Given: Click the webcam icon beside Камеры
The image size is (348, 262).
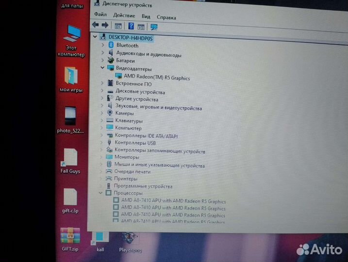Looking at the screenshot, I should click(x=110, y=113).
